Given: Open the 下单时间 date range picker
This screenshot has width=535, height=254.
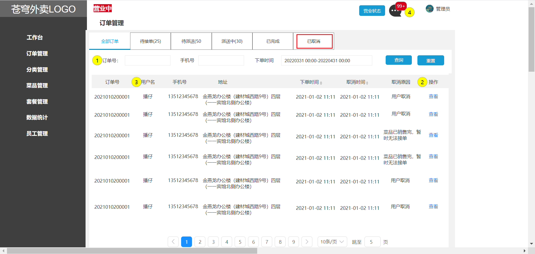Looking at the screenshot, I should click(326, 61).
